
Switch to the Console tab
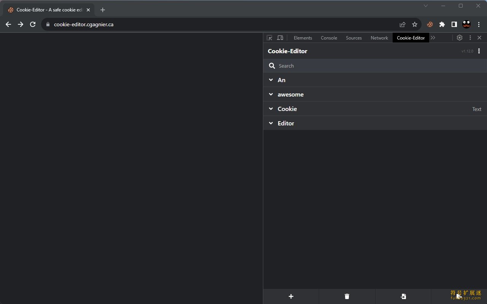(329, 38)
